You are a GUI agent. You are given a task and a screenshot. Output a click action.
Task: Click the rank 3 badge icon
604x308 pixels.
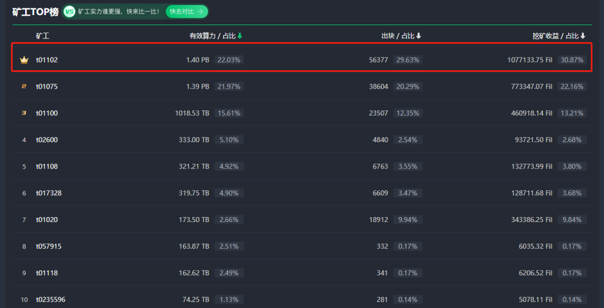click(24, 113)
